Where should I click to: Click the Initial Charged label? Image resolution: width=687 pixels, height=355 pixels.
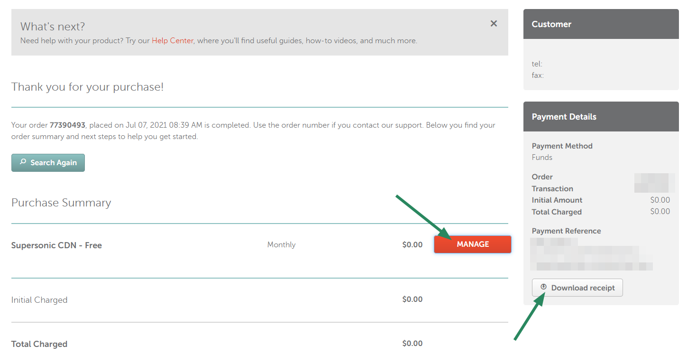39,300
